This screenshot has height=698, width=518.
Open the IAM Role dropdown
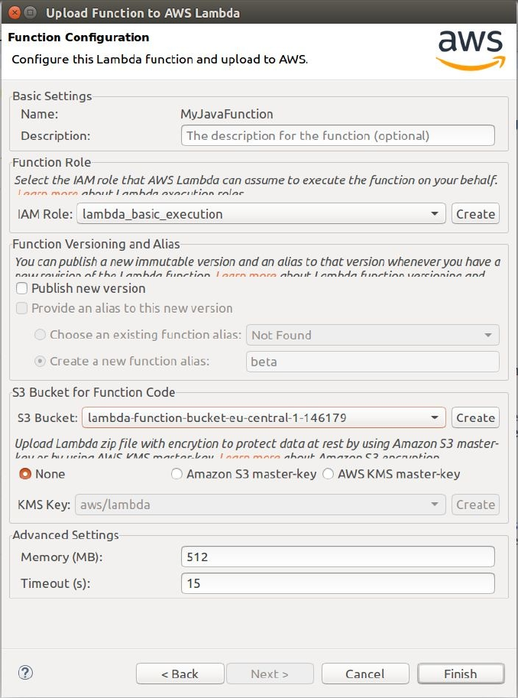434,214
